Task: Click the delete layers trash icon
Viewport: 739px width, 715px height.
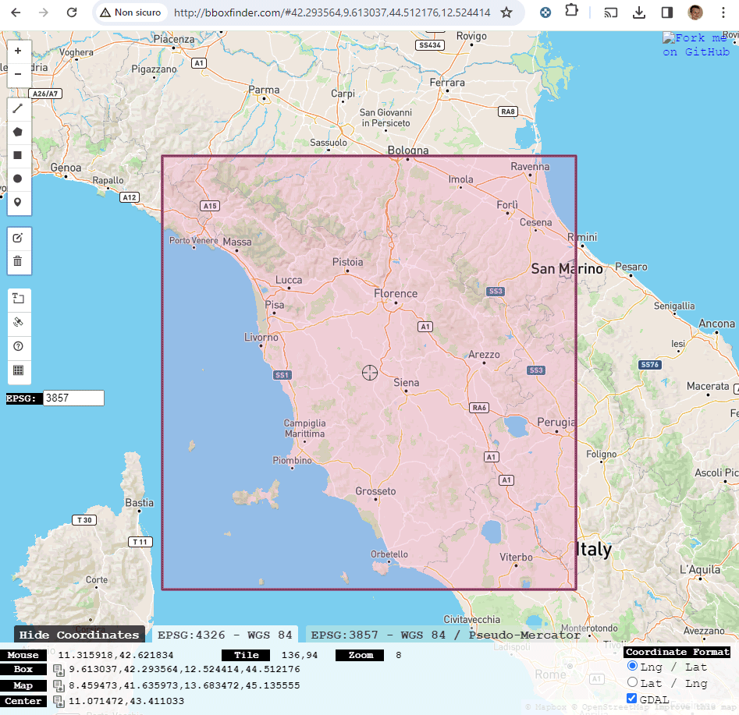Action: [x=18, y=261]
